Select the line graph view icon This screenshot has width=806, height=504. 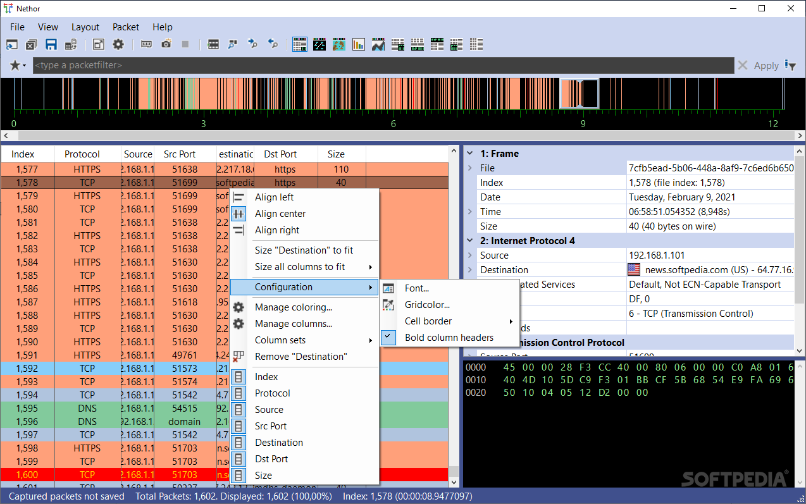coord(378,44)
